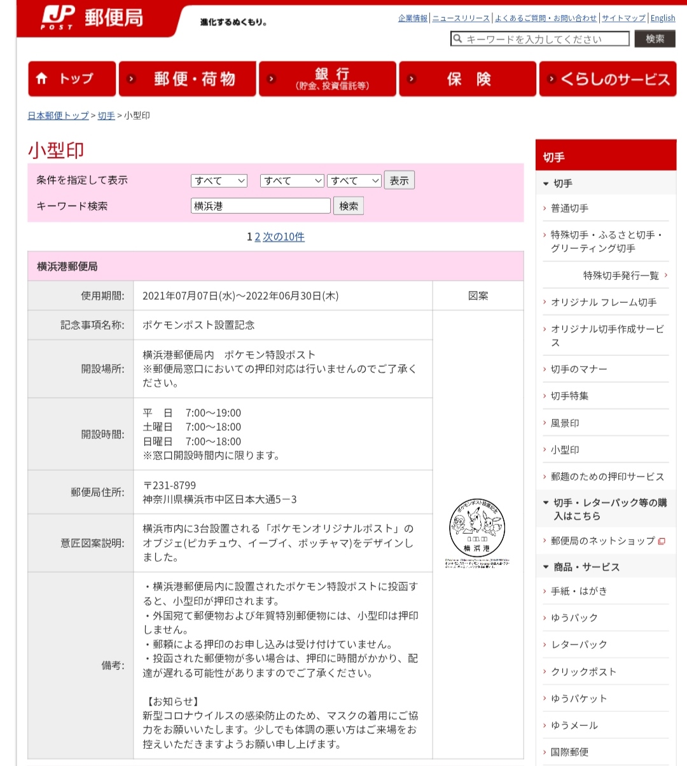
Task: Open 郵趣のための押印サービス link
Action: pos(607,477)
